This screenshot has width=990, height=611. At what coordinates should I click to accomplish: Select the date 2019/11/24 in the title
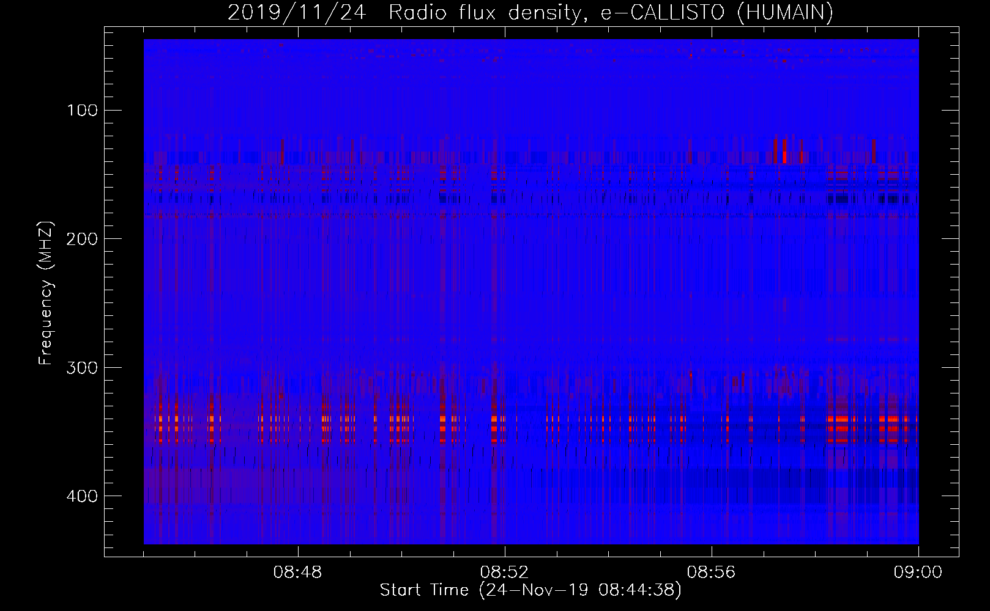(x=297, y=13)
